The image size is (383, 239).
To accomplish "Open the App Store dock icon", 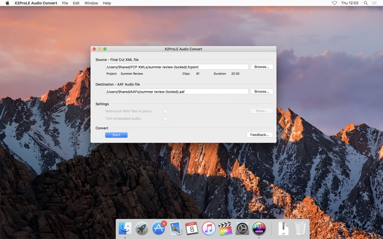I will (x=158, y=228).
